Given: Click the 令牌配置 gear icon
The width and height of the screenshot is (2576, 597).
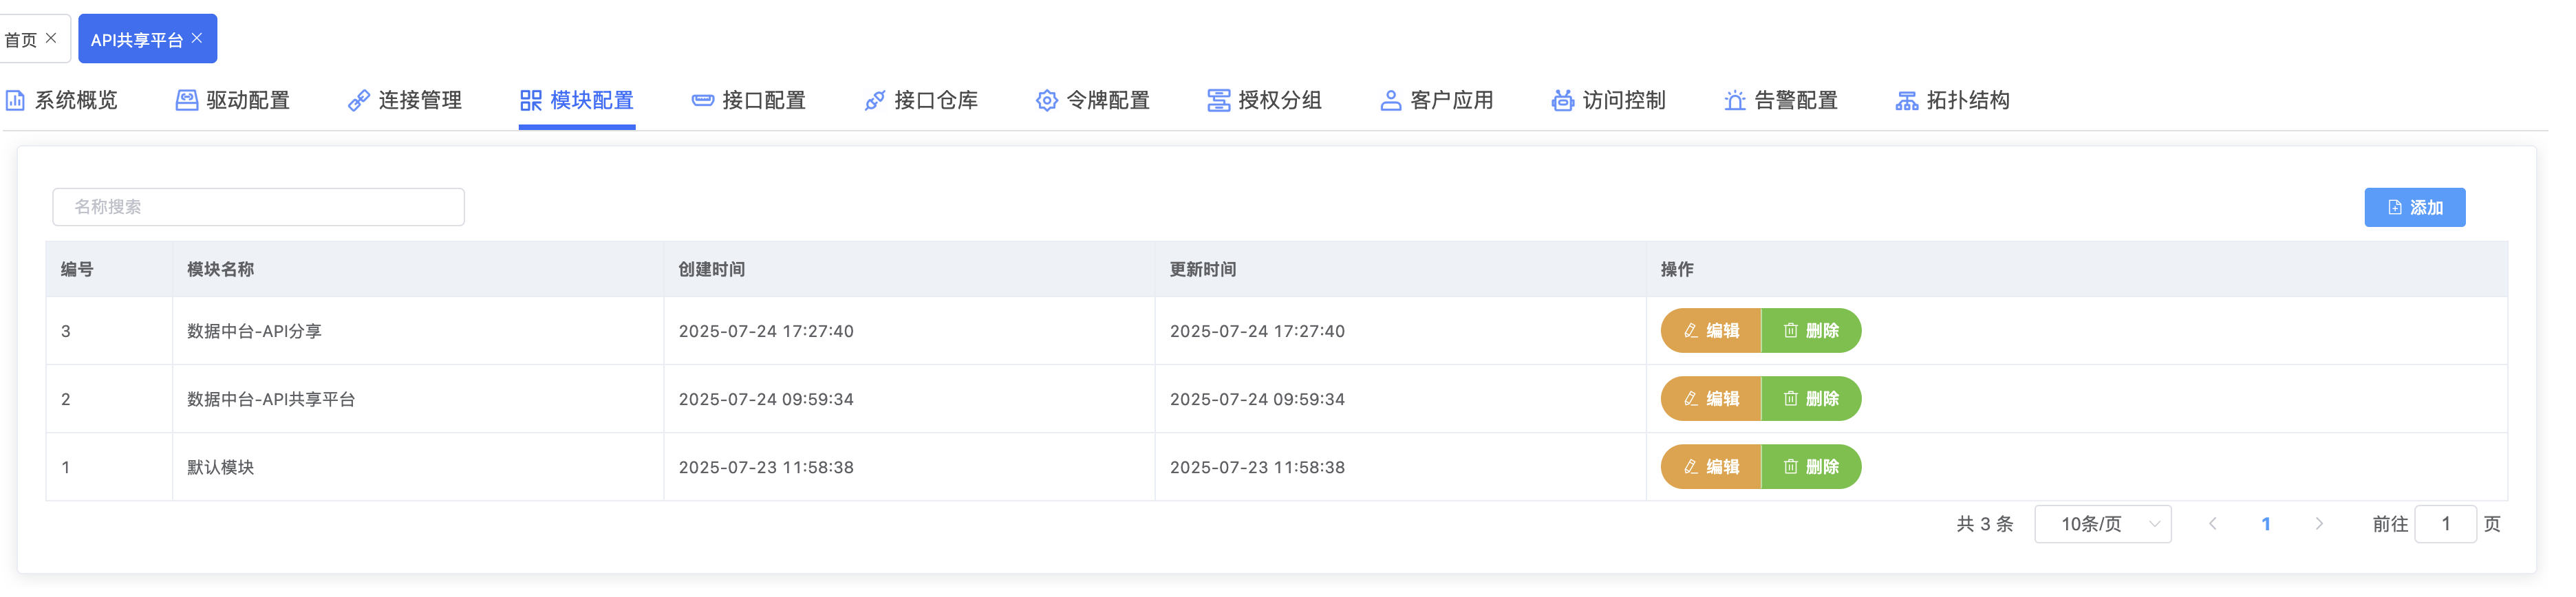Looking at the screenshot, I should click(x=1046, y=100).
